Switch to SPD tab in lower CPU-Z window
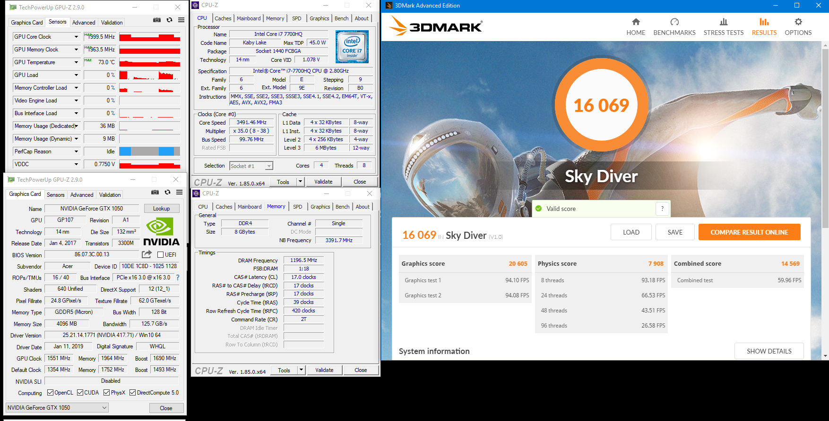This screenshot has width=829, height=421. point(297,207)
